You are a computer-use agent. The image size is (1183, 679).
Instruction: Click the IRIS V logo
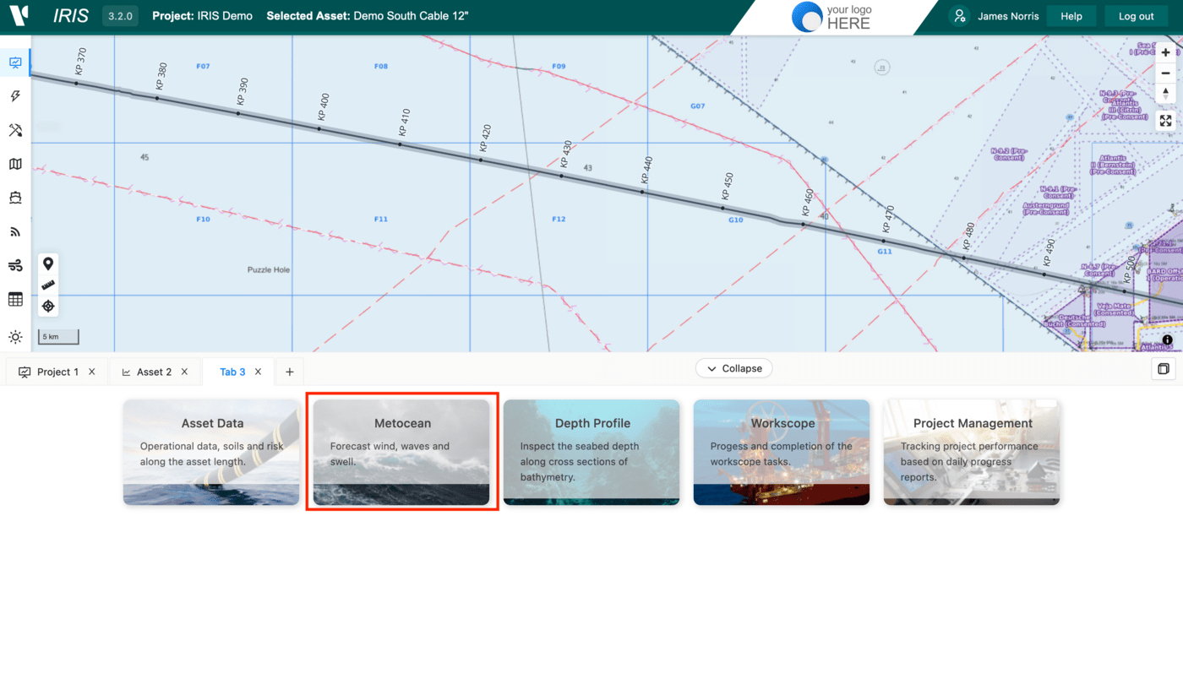point(19,15)
